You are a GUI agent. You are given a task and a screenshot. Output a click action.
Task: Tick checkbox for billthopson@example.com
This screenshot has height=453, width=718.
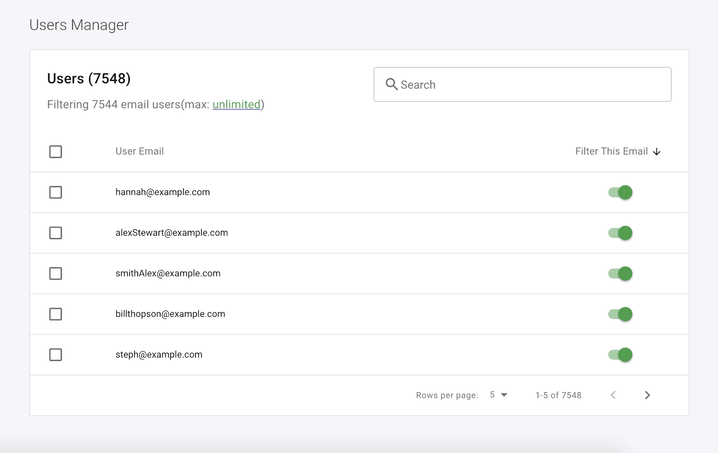tap(56, 314)
